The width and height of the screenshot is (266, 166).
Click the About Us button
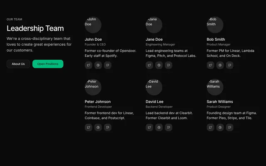[x=18, y=64]
